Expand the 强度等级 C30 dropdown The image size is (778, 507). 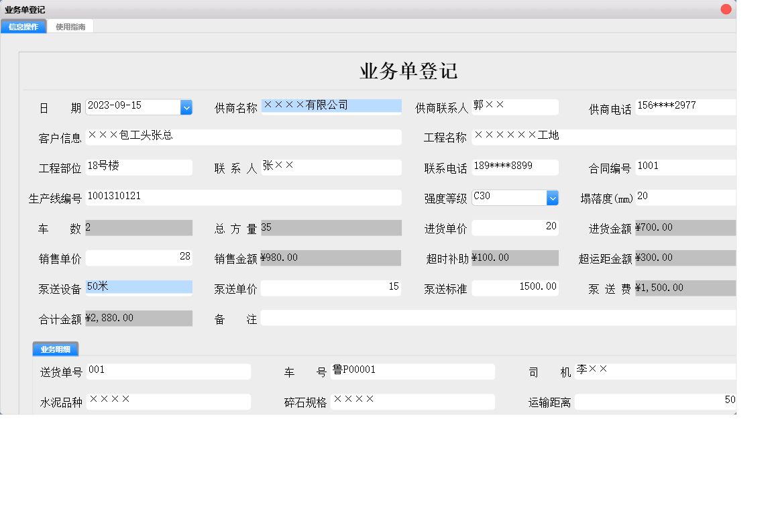pyautogui.click(x=552, y=197)
